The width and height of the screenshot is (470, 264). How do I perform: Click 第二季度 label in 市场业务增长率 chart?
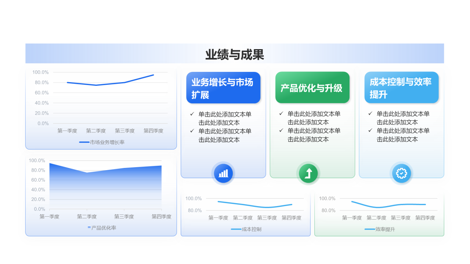tap(96, 131)
